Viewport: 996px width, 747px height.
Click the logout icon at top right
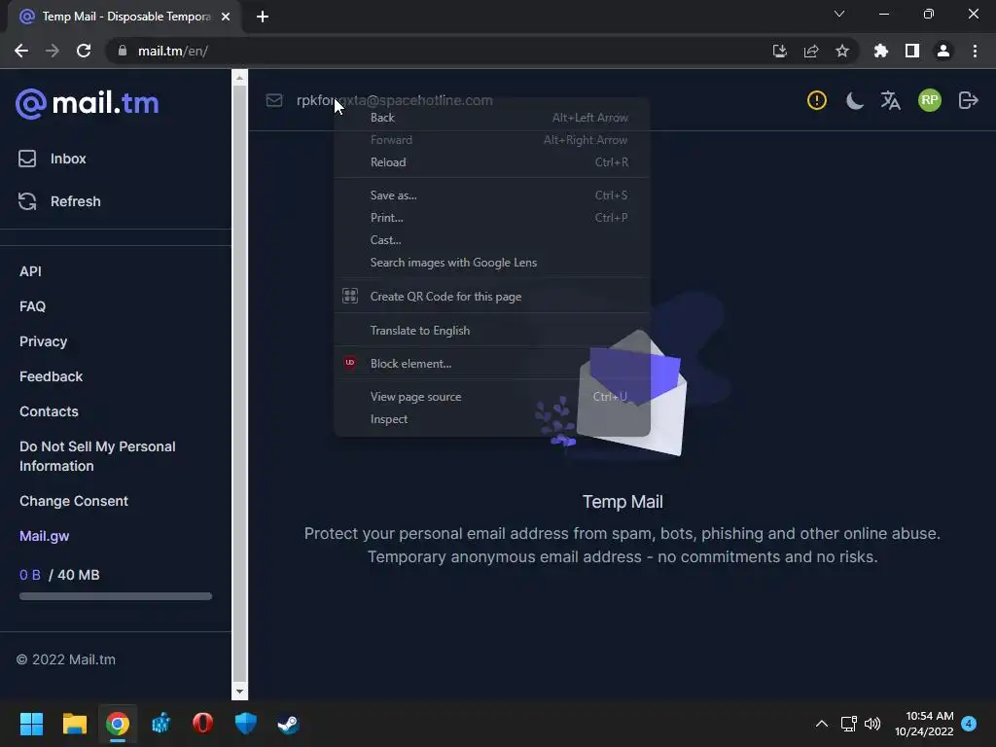point(968,100)
